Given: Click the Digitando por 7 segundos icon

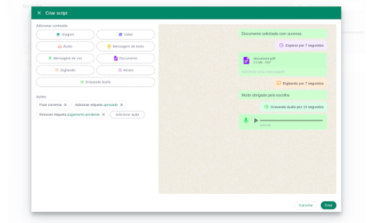Looking at the screenshot, I should coord(279,83).
